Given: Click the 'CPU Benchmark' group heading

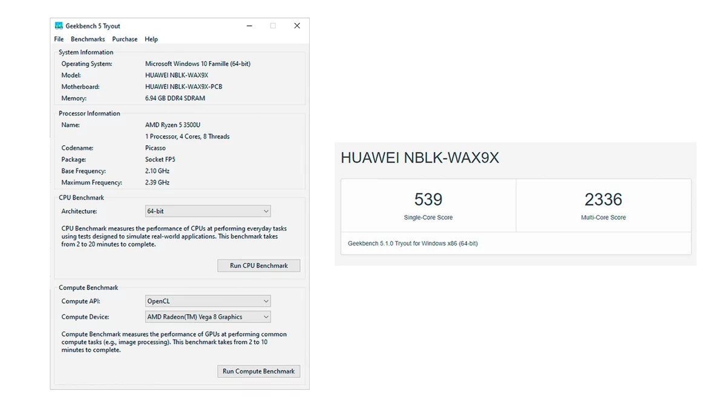Looking at the screenshot, I should [x=82, y=198].
